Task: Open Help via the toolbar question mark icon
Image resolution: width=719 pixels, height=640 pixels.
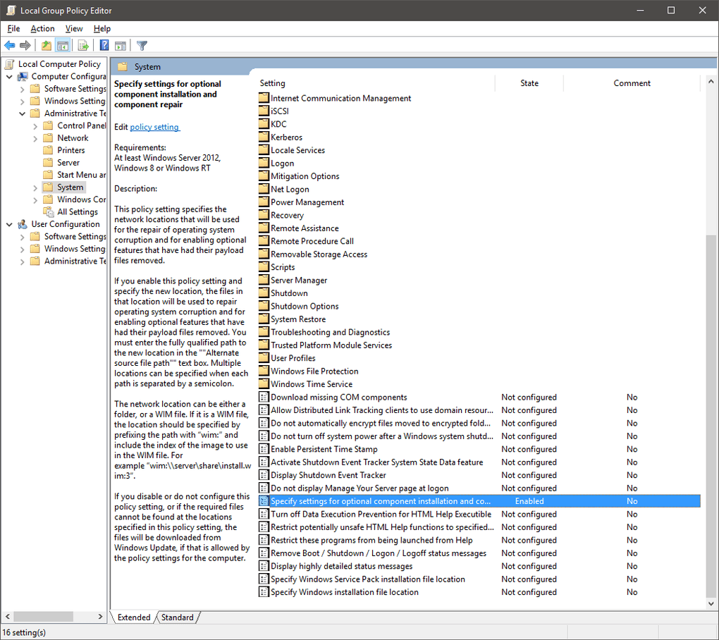Action: tap(103, 45)
